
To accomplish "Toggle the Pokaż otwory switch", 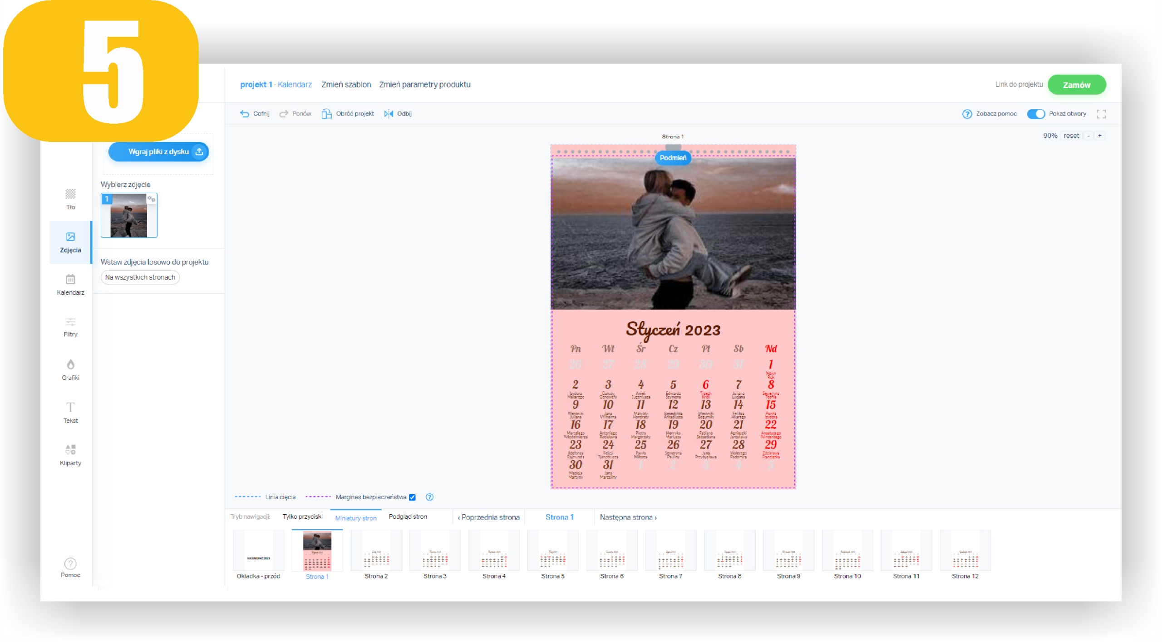I will coord(1036,114).
